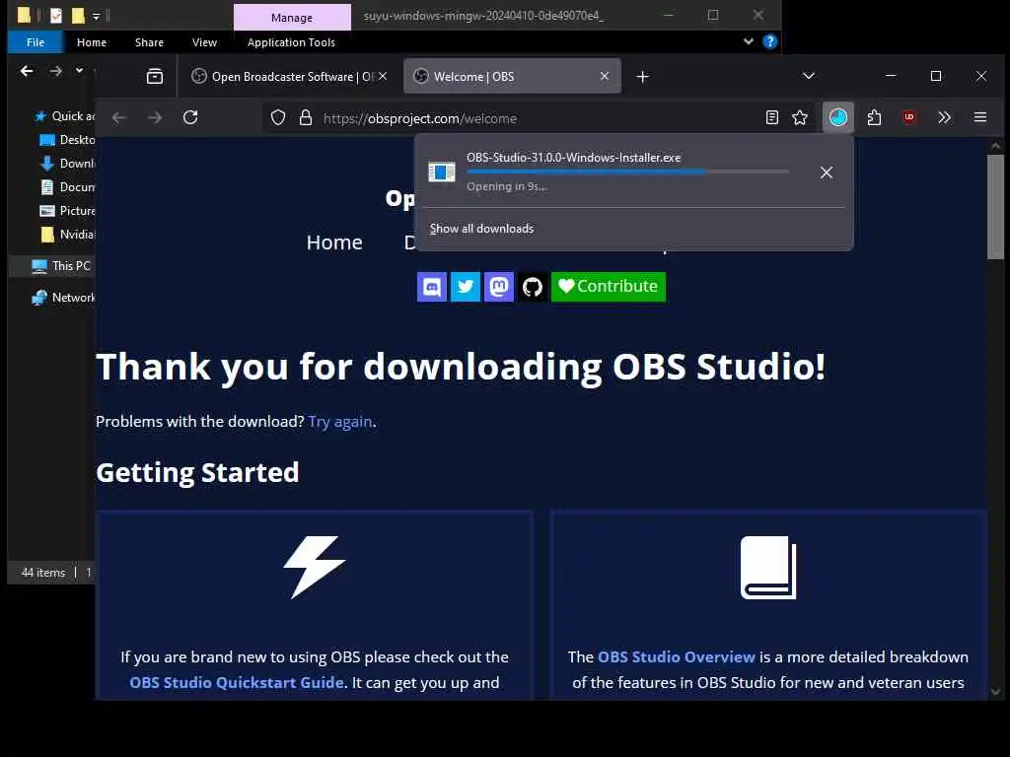Open File menu in File Explorer
The height and width of the screenshot is (757, 1010).
36,42
